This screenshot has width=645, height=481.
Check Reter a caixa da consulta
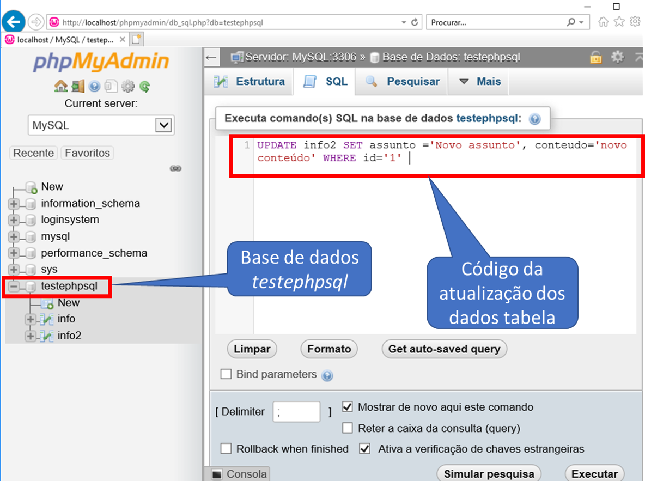348,428
